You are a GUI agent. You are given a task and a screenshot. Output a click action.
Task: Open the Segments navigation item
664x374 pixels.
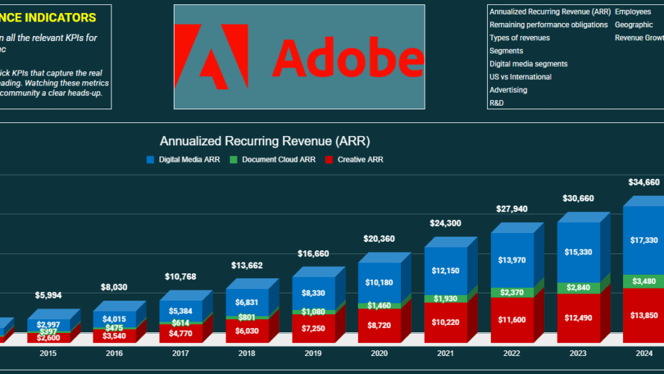click(506, 51)
